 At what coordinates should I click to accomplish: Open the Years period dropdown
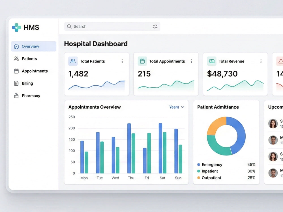pos(177,107)
